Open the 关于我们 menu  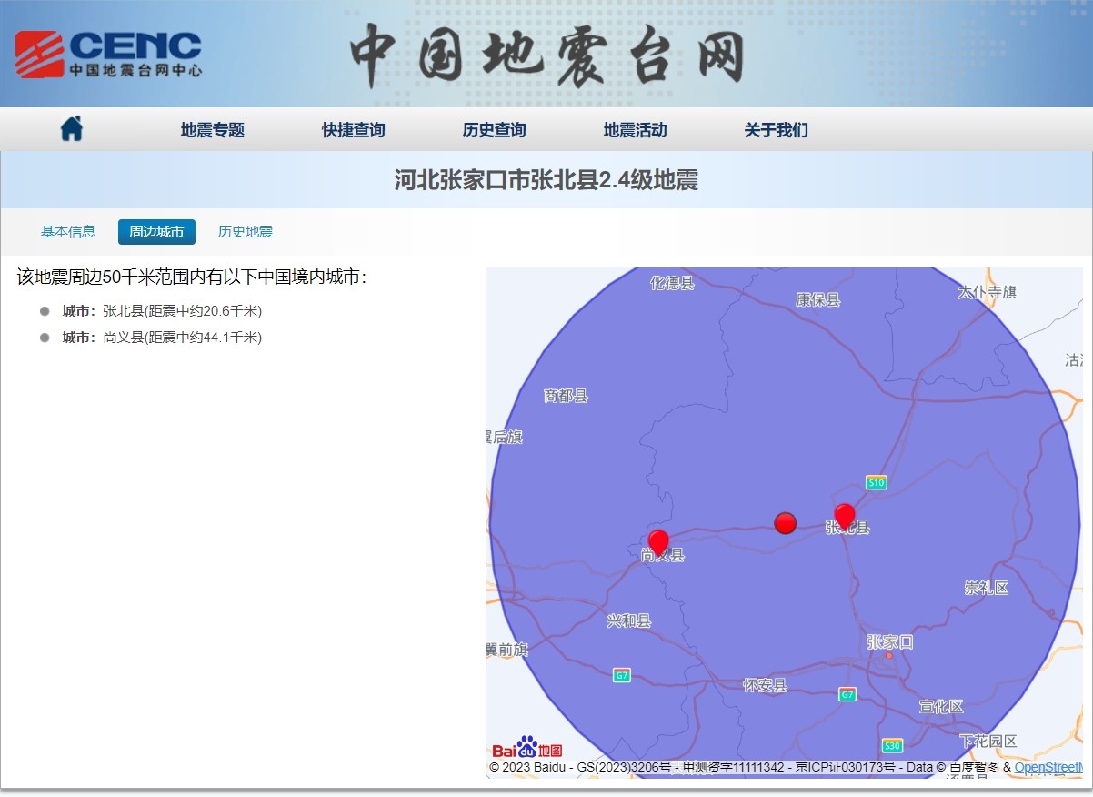(x=776, y=130)
